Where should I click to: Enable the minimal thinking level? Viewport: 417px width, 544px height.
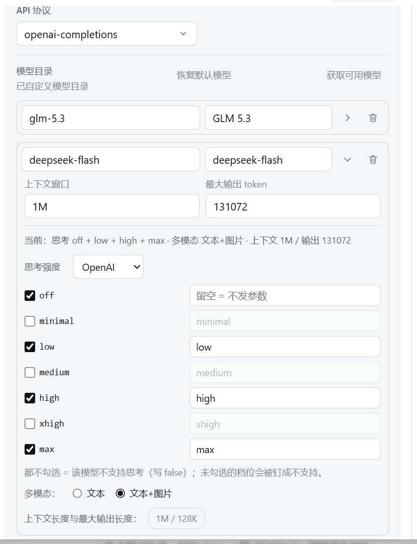click(30, 321)
